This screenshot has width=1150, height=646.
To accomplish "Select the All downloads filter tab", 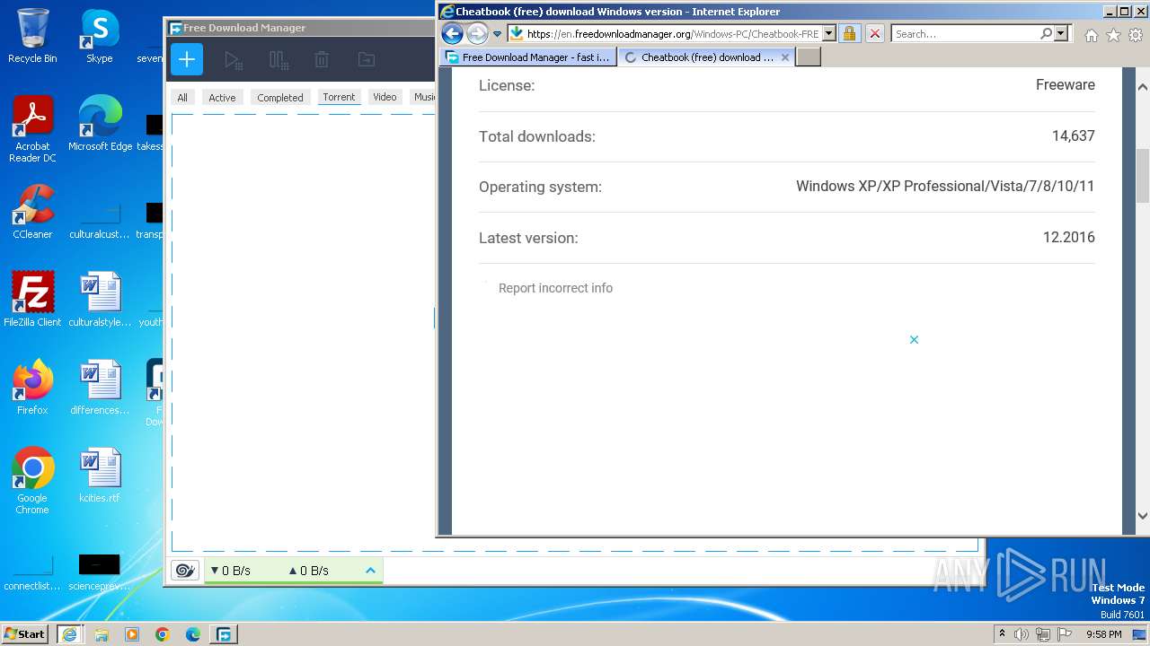I will 182,97.
